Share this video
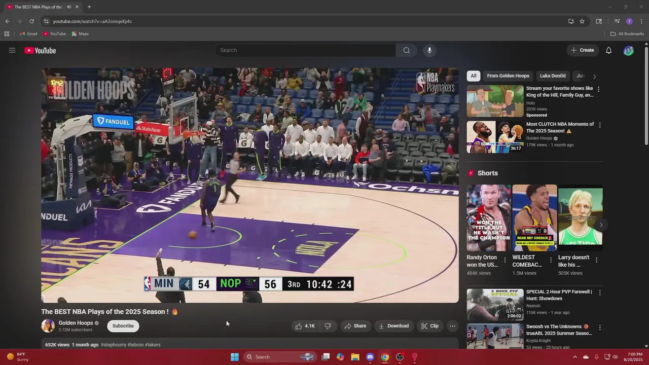 pos(355,326)
